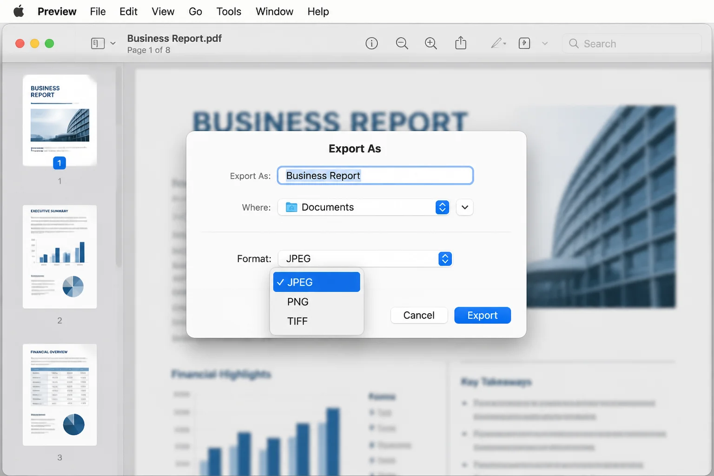Select the Executive Summary page 2 thumbnail

[60, 257]
